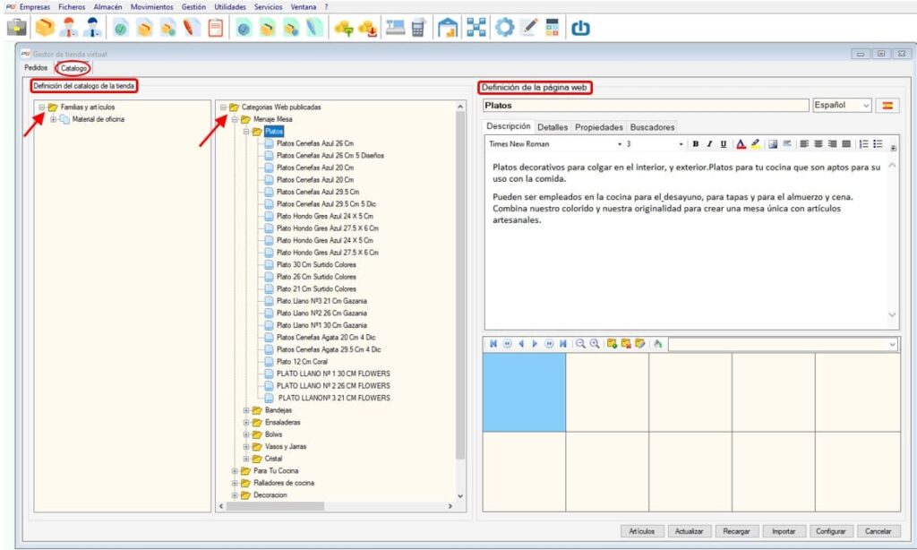Click the Cancelar button
The image size is (917, 550).
coord(878,531)
